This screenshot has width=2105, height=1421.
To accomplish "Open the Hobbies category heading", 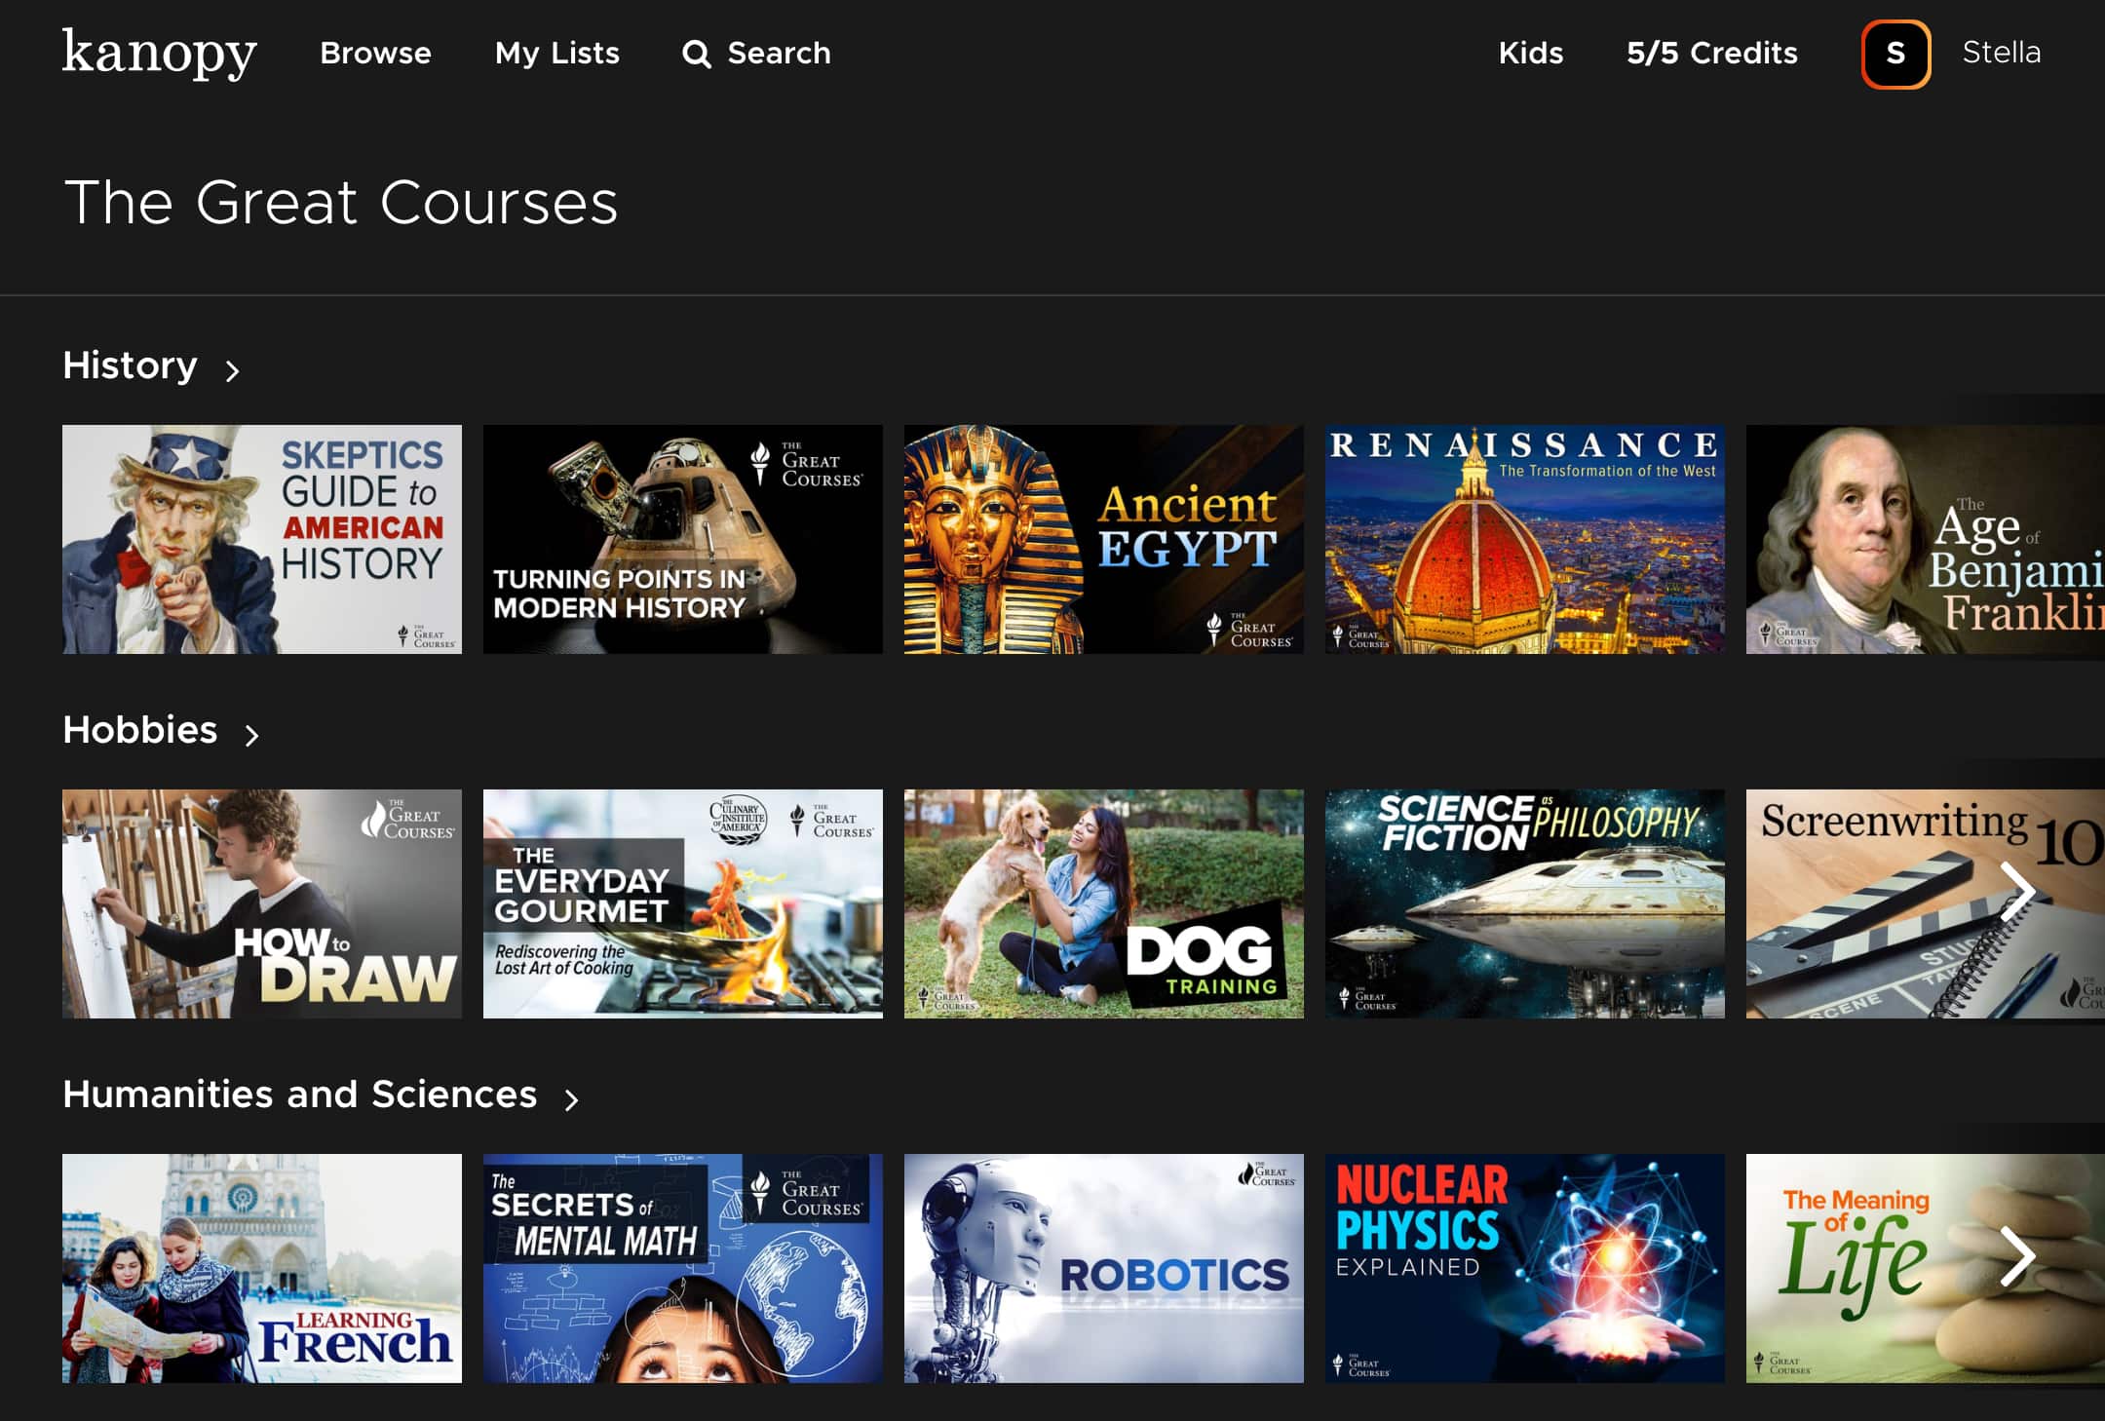I will tap(139, 730).
